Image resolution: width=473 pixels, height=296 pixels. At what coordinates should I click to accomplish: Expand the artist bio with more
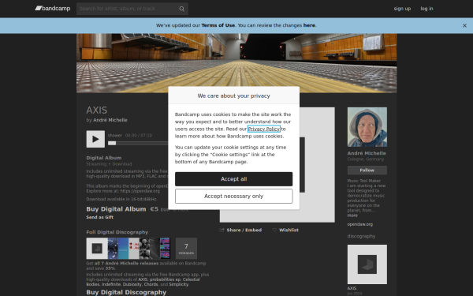[x=352, y=215]
